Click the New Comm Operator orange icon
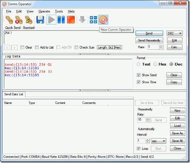Screen dimensions: 190x163 [103, 20]
